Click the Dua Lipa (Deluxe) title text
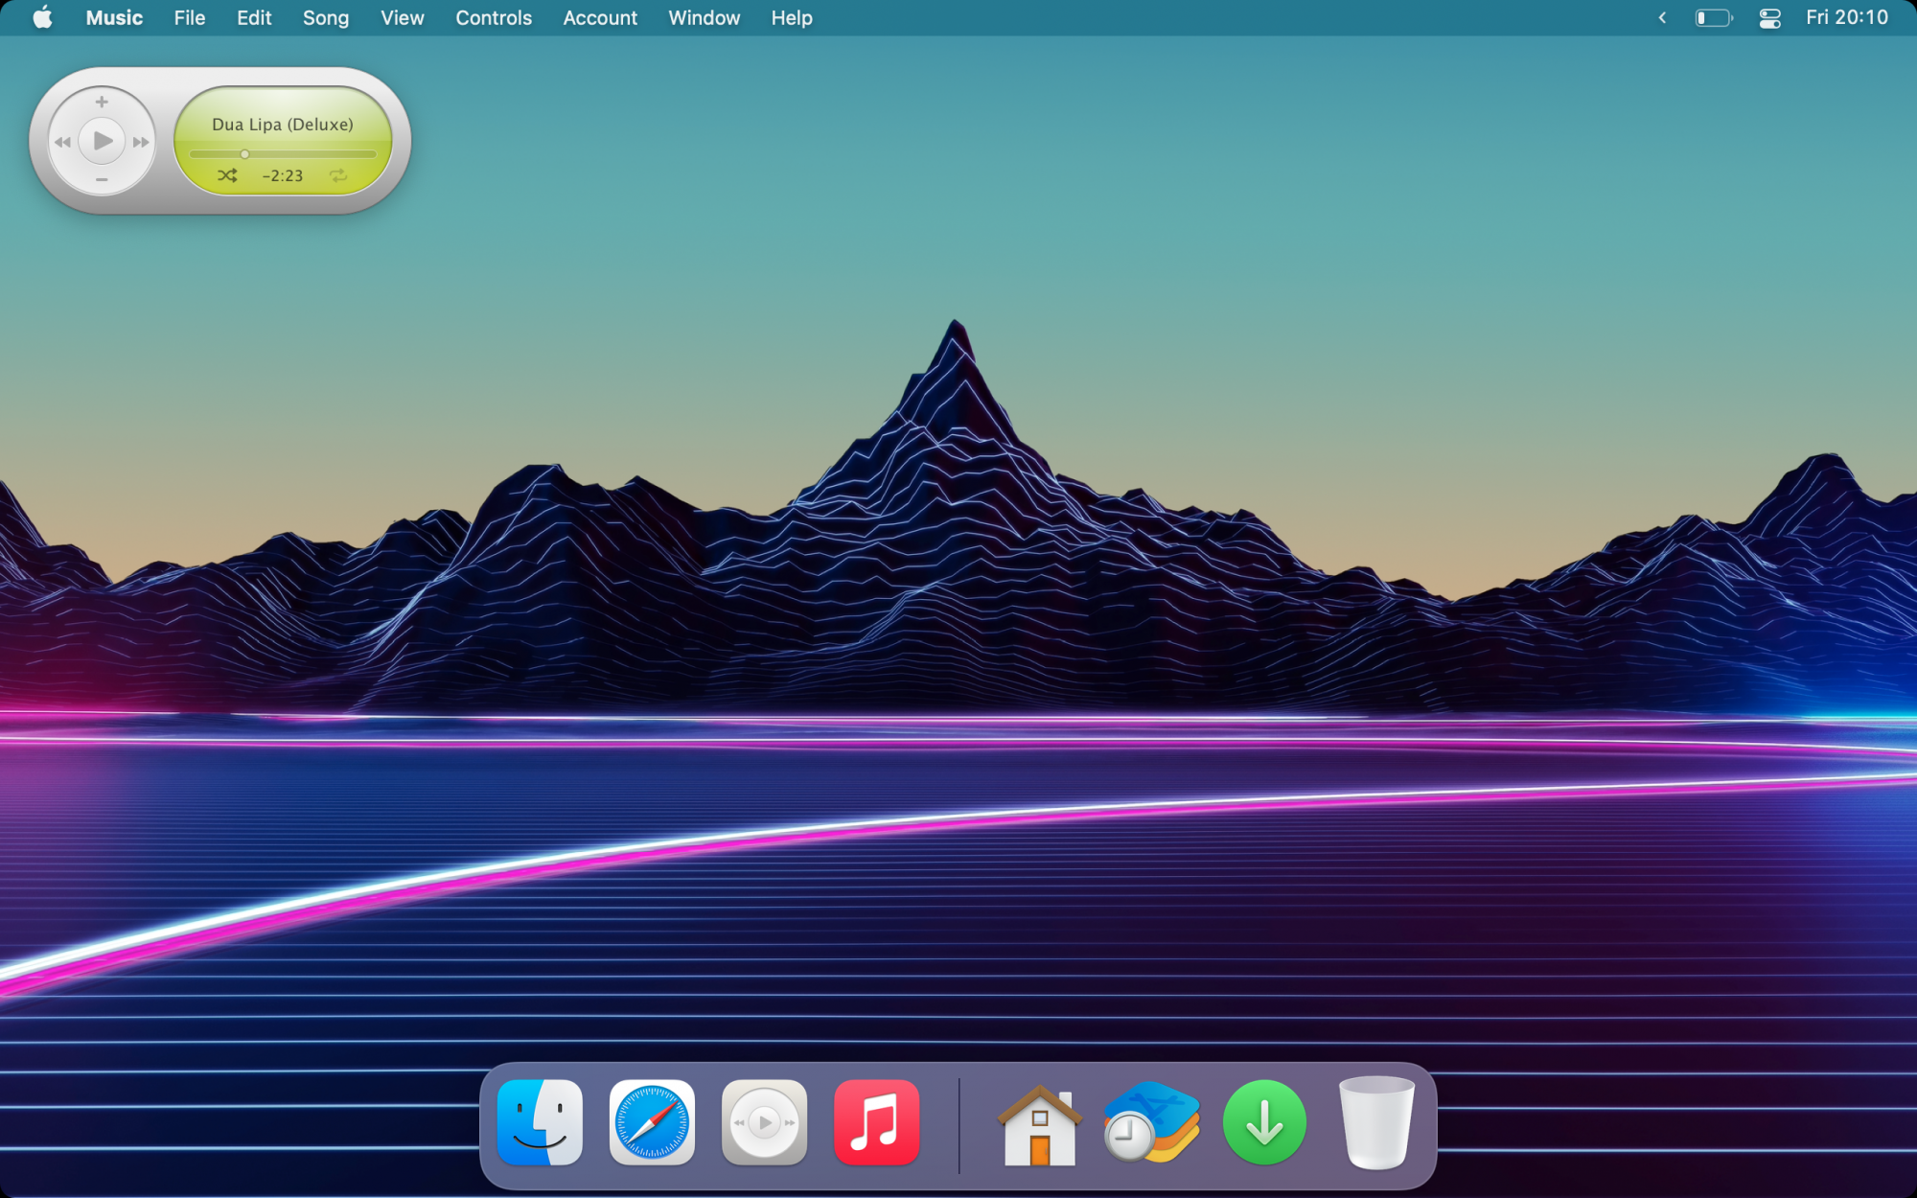The image size is (1917, 1198). click(x=283, y=125)
